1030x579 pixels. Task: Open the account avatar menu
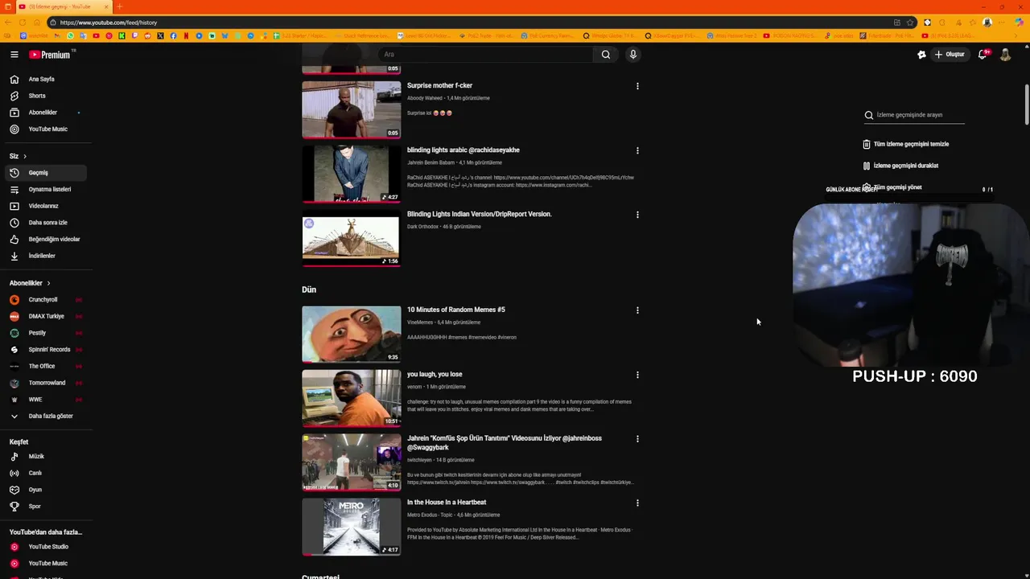point(1005,55)
